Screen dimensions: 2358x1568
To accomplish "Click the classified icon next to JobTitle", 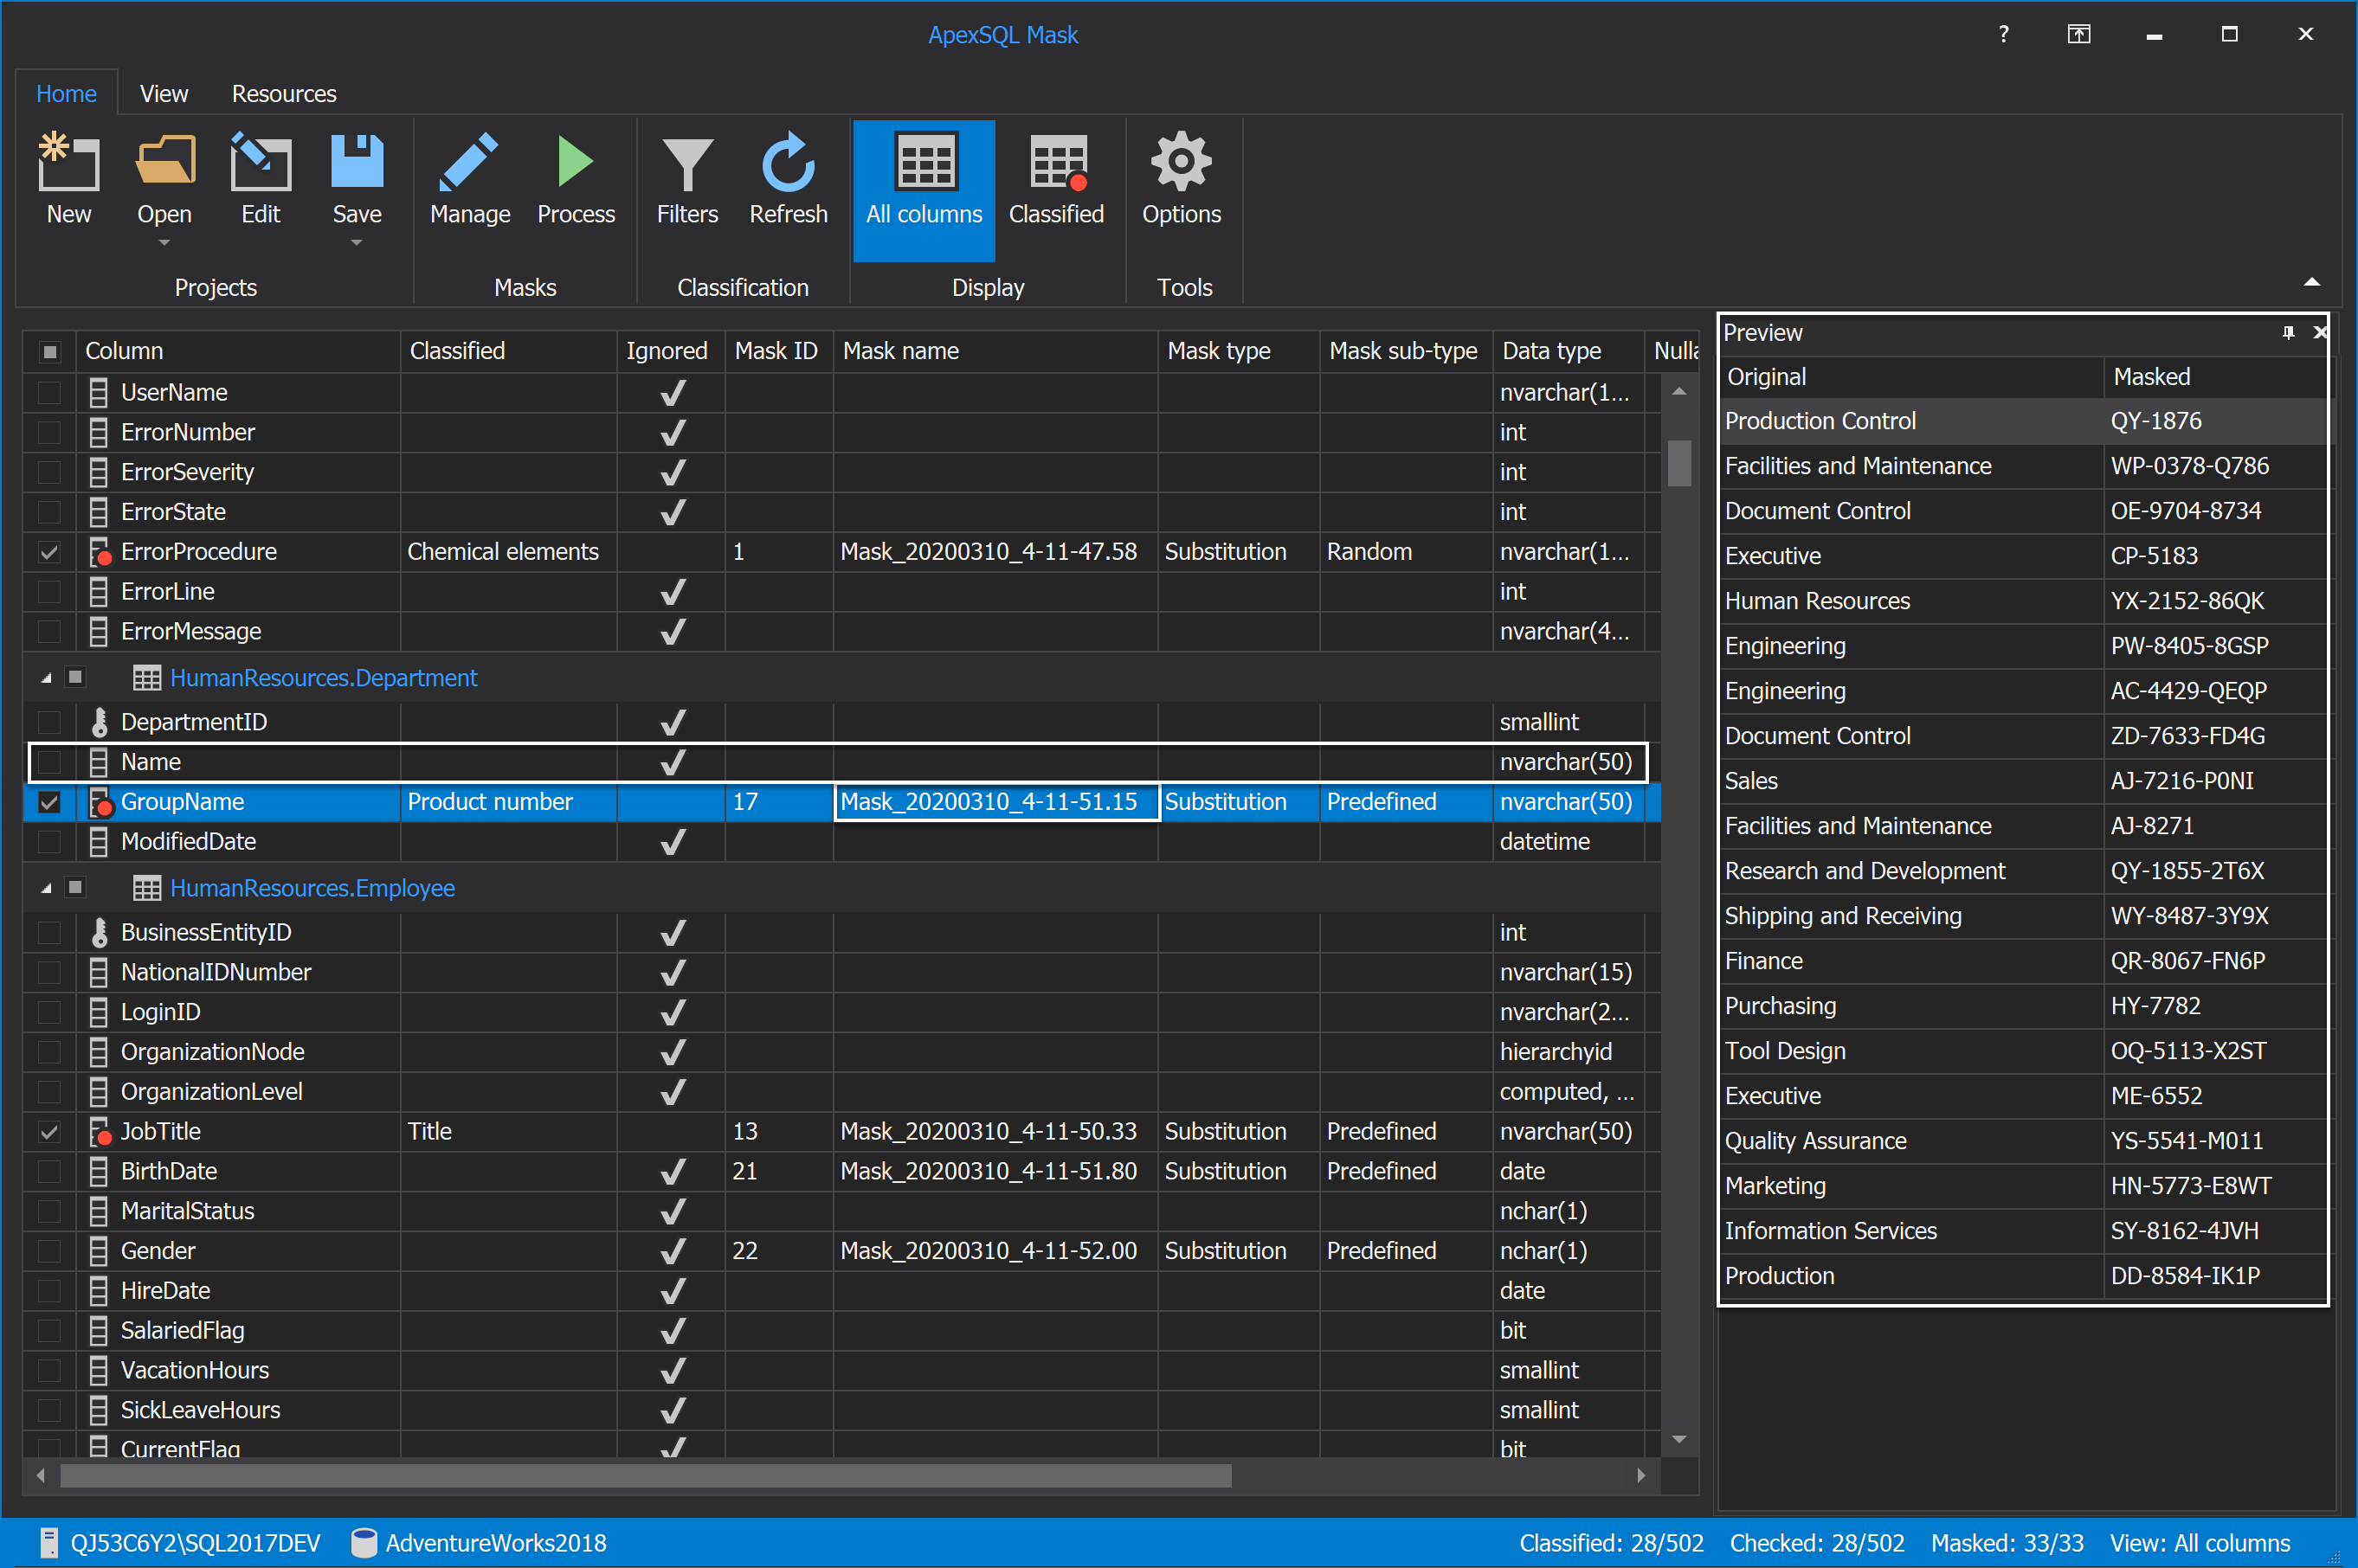I will click(x=100, y=1132).
